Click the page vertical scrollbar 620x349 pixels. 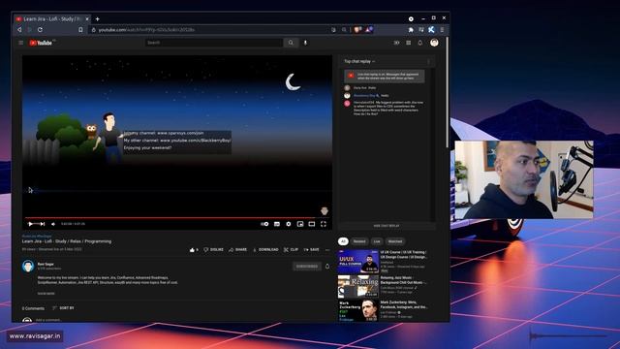[448, 93]
